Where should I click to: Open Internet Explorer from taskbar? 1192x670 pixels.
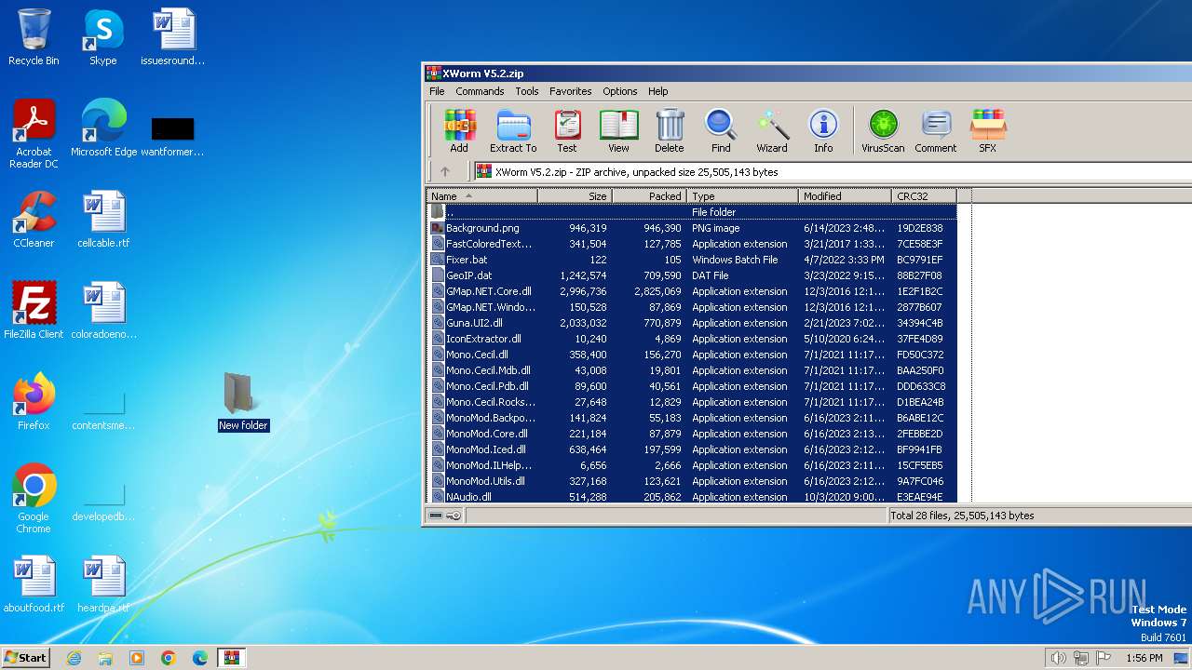click(74, 658)
